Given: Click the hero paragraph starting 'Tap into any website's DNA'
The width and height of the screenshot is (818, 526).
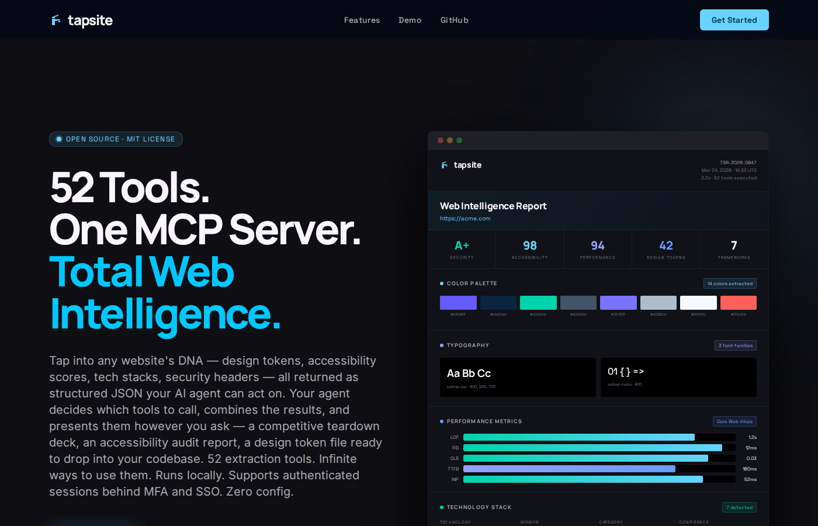Looking at the screenshot, I should pyautogui.click(x=216, y=426).
